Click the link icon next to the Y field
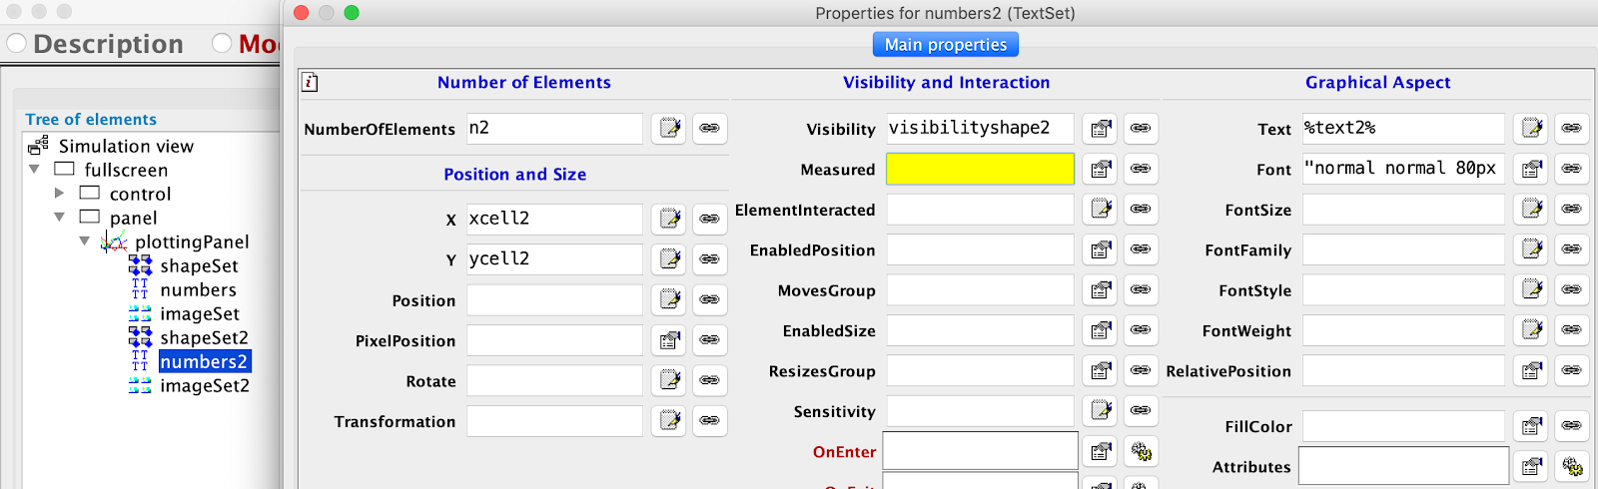 709,259
